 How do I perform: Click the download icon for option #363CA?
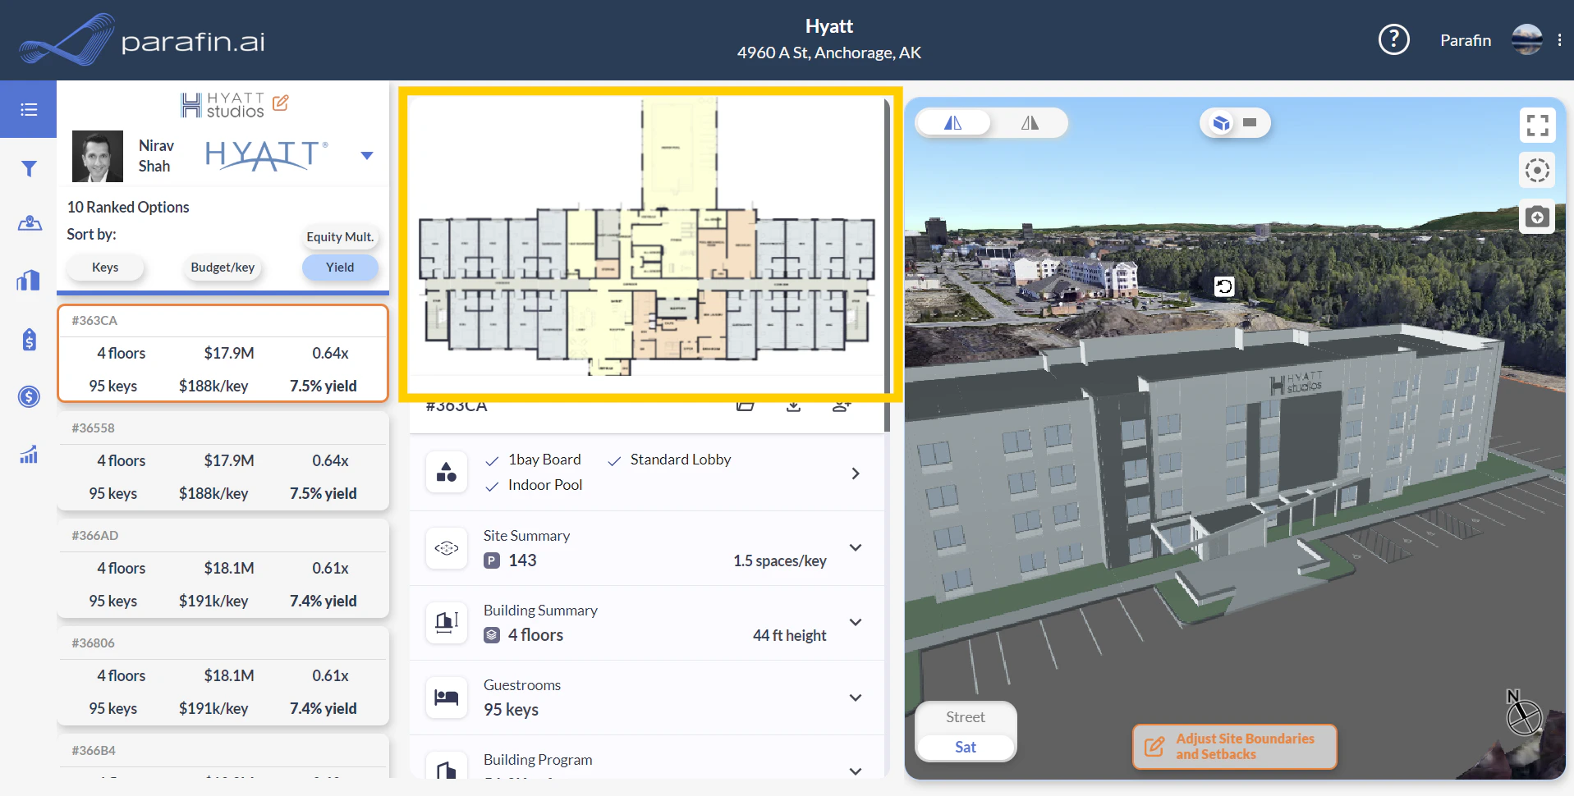792,405
